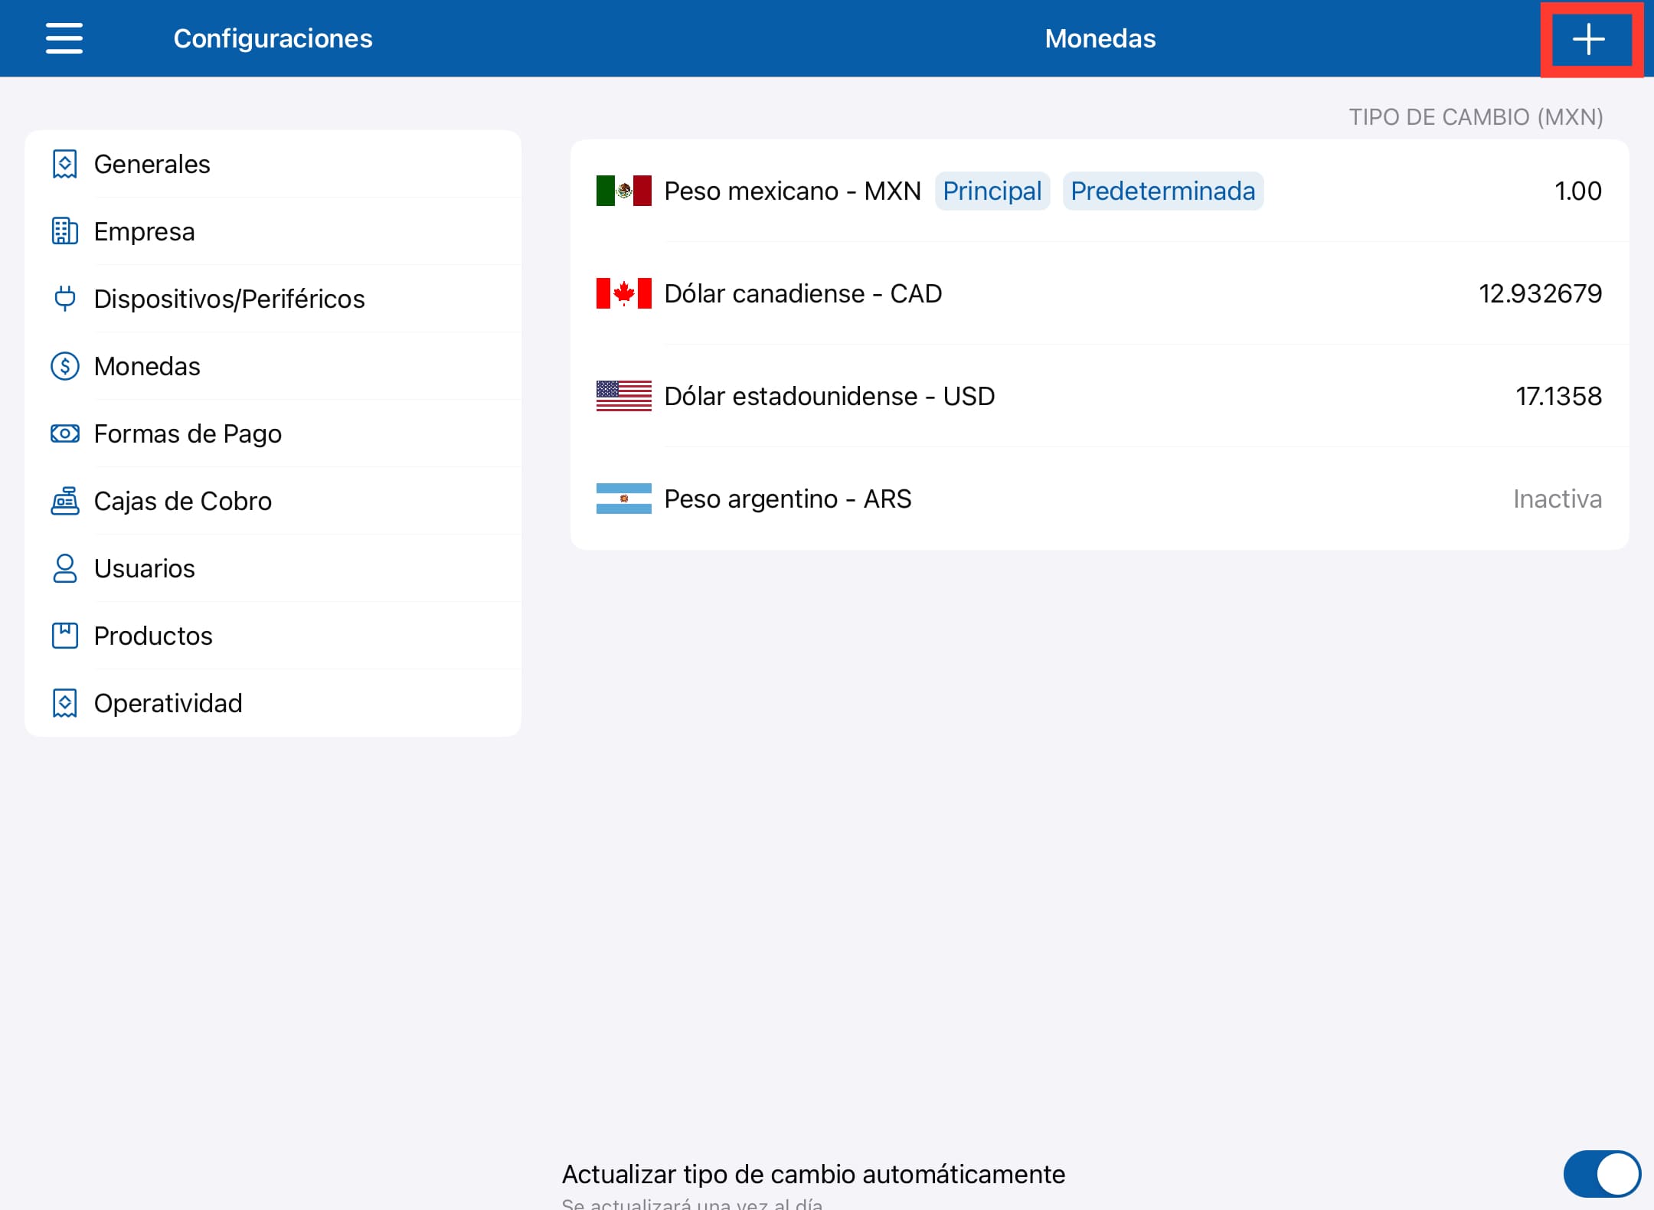Screen dimensions: 1654x1210
Task: Select Peso mexicano - MXN row
Action: pyautogui.click(x=1100, y=191)
